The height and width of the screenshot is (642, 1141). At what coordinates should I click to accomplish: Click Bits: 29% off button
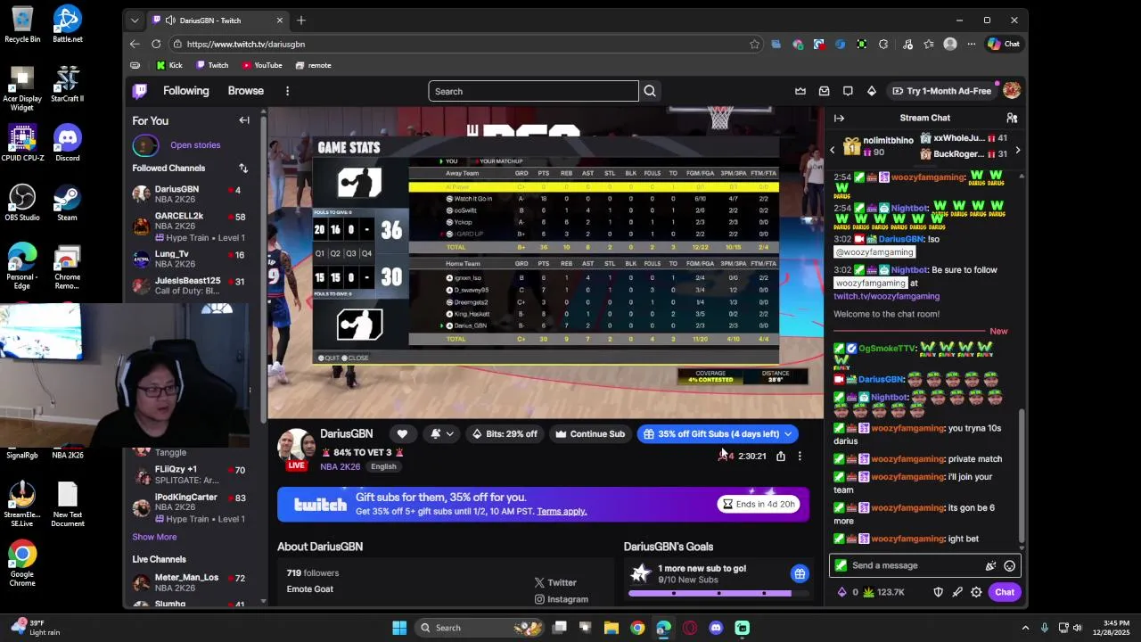click(505, 433)
